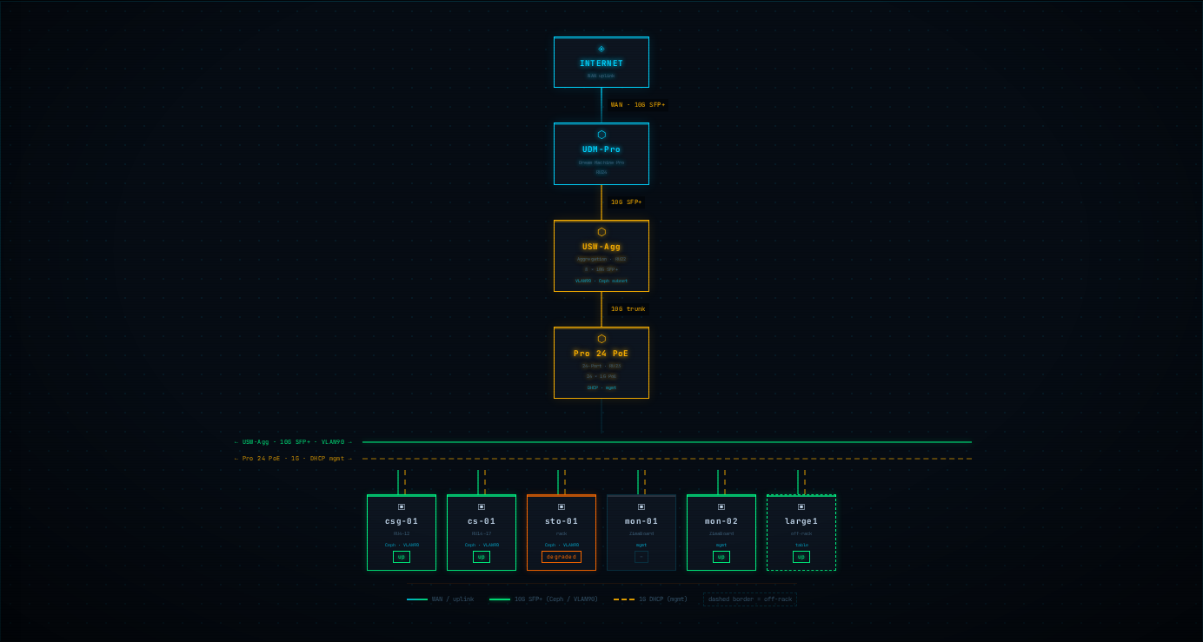Click the blank status badge on mon-01

641,557
